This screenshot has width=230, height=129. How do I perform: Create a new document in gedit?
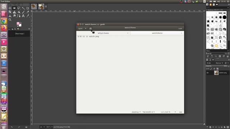coord(91,29)
